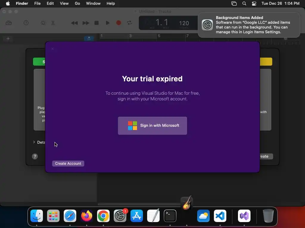
Task: Open Visual Studio for Mac in Dock
Action: [244, 216]
